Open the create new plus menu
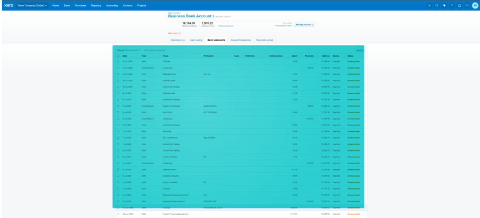Image resolution: width=480 pixels, height=218 pixels. pyautogui.click(x=429, y=5)
